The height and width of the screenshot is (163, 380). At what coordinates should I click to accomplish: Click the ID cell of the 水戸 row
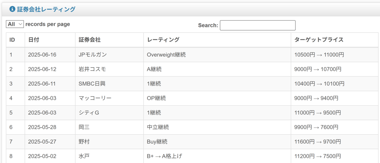(x=16, y=156)
